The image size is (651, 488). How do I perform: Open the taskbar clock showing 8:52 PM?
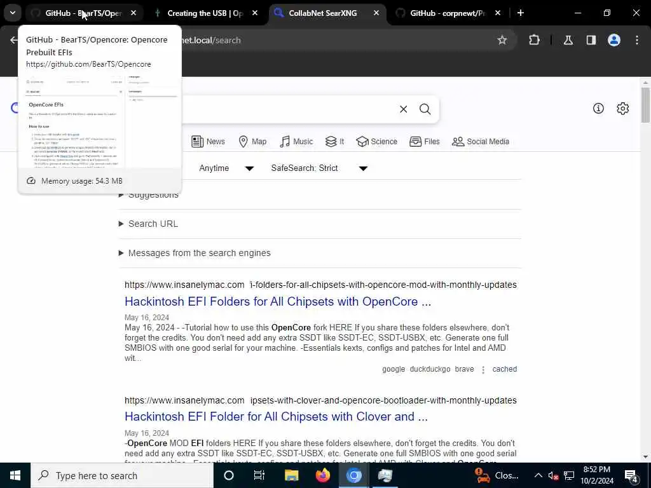pyautogui.click(x=597, y=475)
